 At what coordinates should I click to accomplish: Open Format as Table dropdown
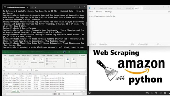(x=52, y=61)
